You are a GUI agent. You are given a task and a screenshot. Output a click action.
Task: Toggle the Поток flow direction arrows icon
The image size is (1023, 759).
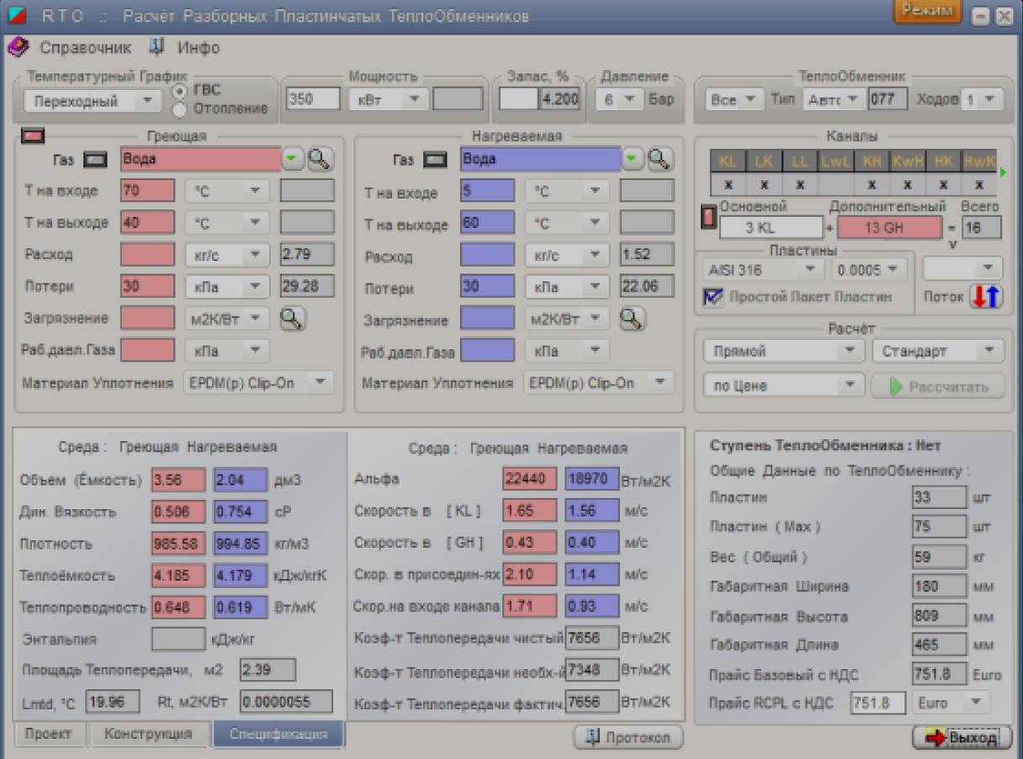tap(986, 296)
